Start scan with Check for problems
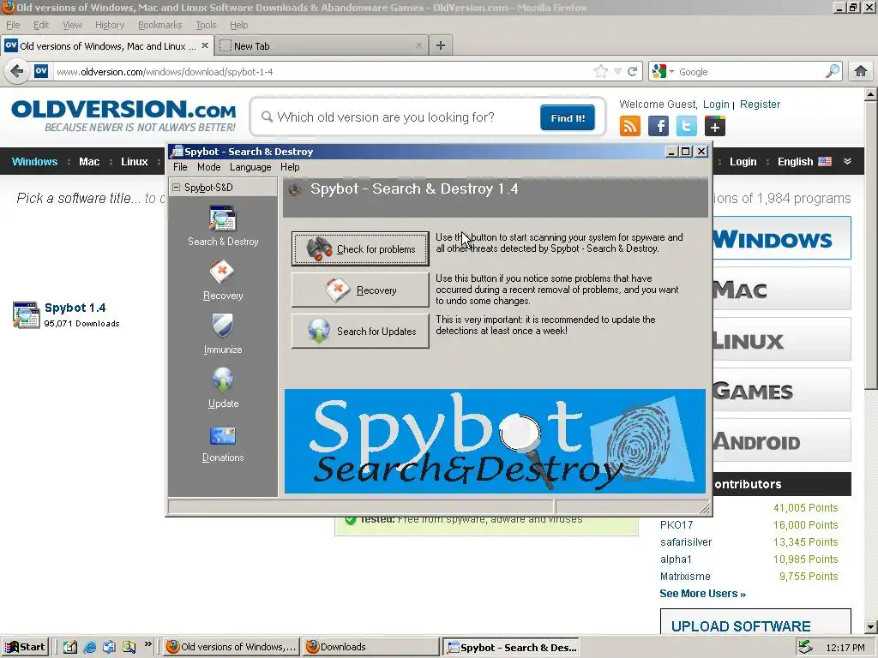The height and width of the screenshot is (658, 878). pos(360,249)
